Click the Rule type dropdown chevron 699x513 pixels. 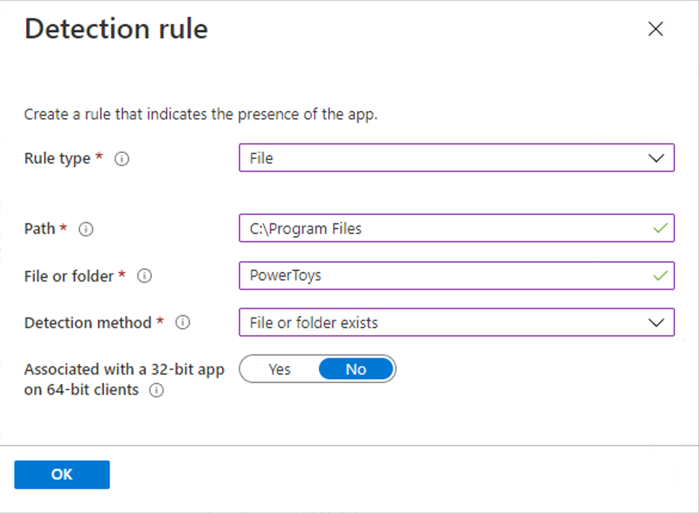(657, 158)
